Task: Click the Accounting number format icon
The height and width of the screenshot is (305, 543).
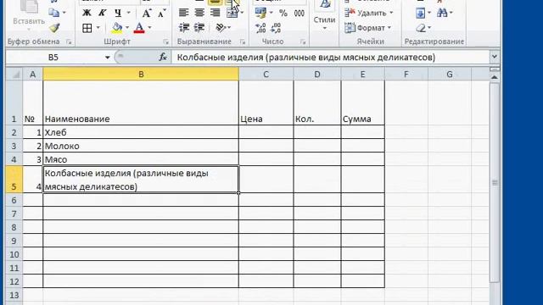Action: (260, 14)
